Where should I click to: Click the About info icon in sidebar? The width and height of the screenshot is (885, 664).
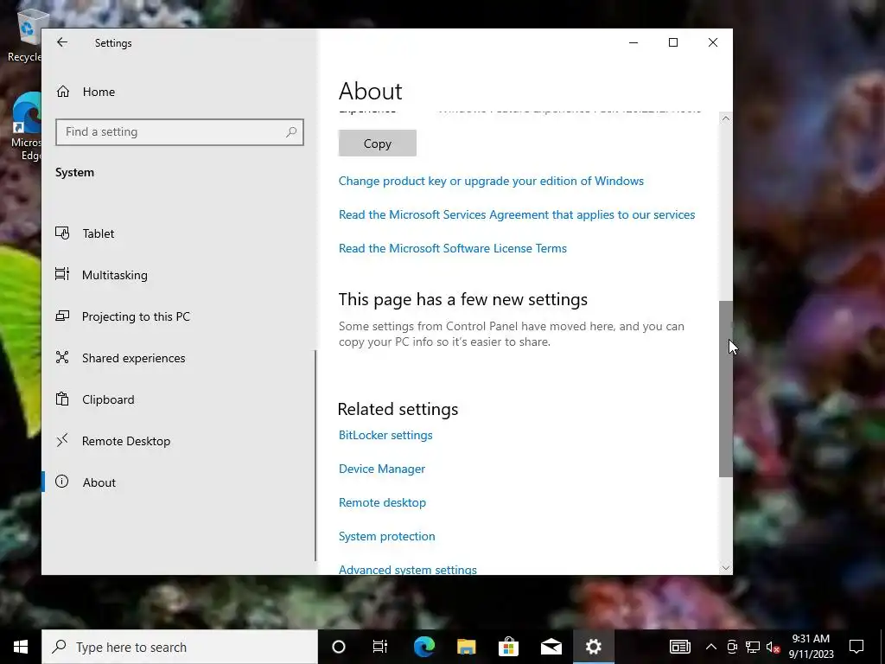click(x=62, y=482)
